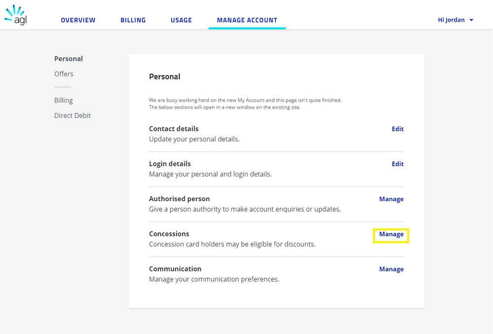Click the Communication heading
493x334 pixels.
point(175,269)
